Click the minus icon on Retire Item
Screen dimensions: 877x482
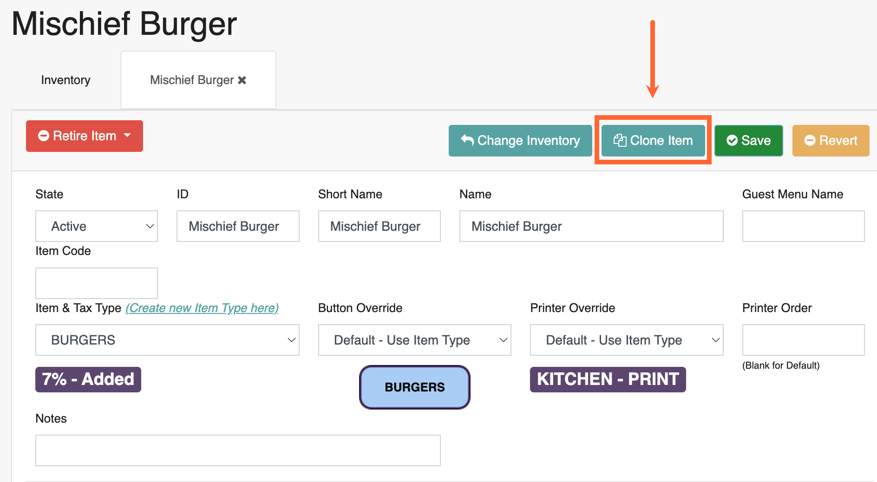tap(44, 136)
